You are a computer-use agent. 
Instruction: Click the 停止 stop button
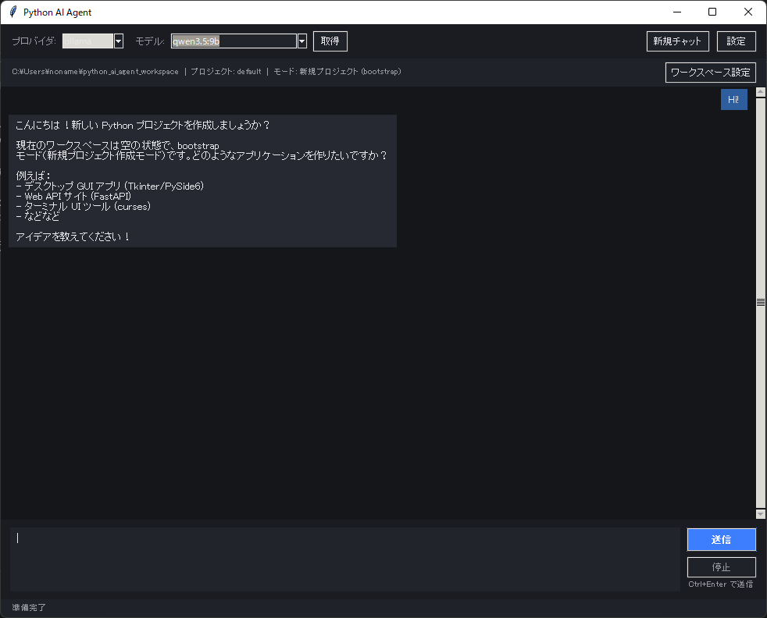722,567
